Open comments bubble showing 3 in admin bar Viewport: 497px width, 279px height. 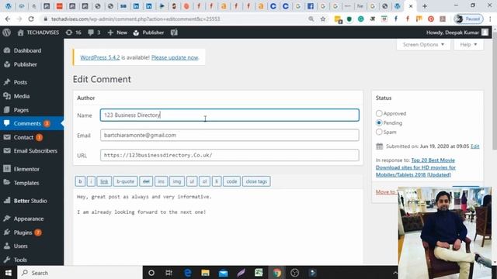point(94,33)
